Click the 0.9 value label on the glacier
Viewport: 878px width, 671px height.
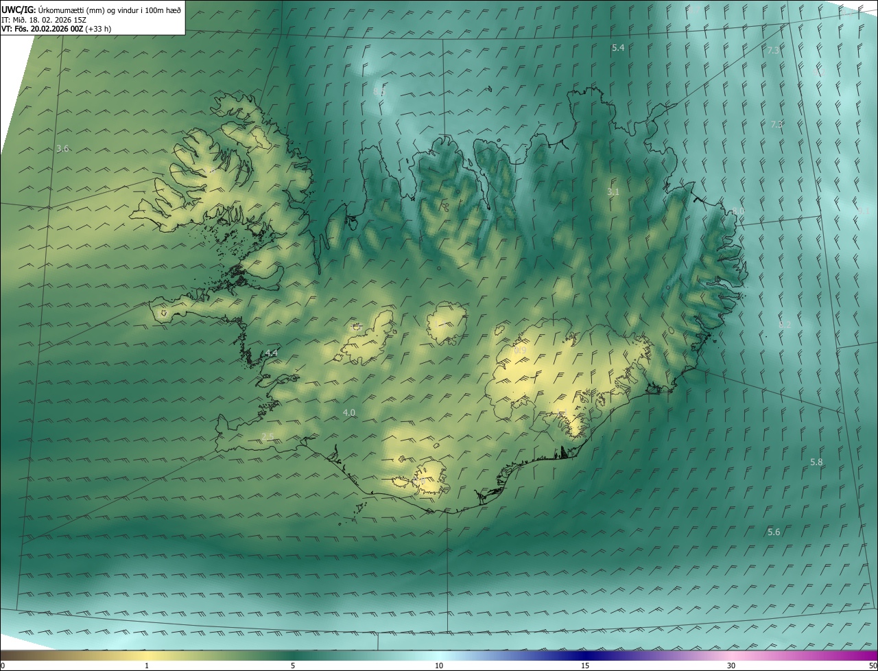pos(520,351)
